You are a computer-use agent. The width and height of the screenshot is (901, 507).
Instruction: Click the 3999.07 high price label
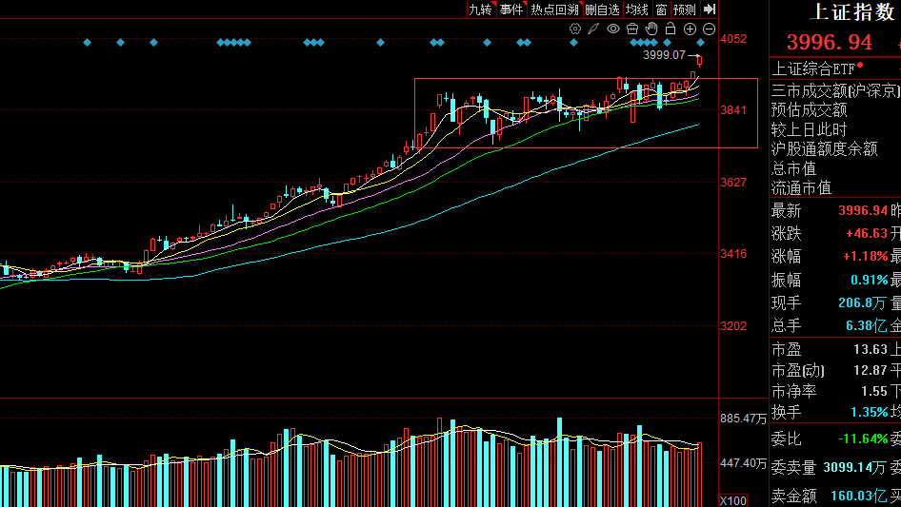coord(664,55)
